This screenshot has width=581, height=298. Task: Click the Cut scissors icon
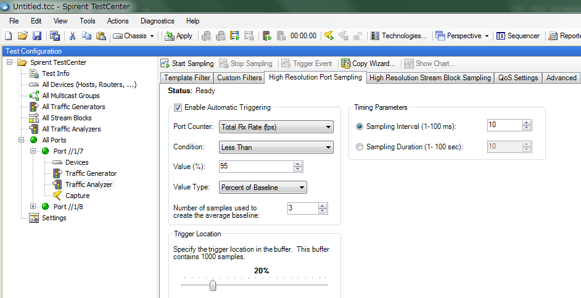pos(72,36)
